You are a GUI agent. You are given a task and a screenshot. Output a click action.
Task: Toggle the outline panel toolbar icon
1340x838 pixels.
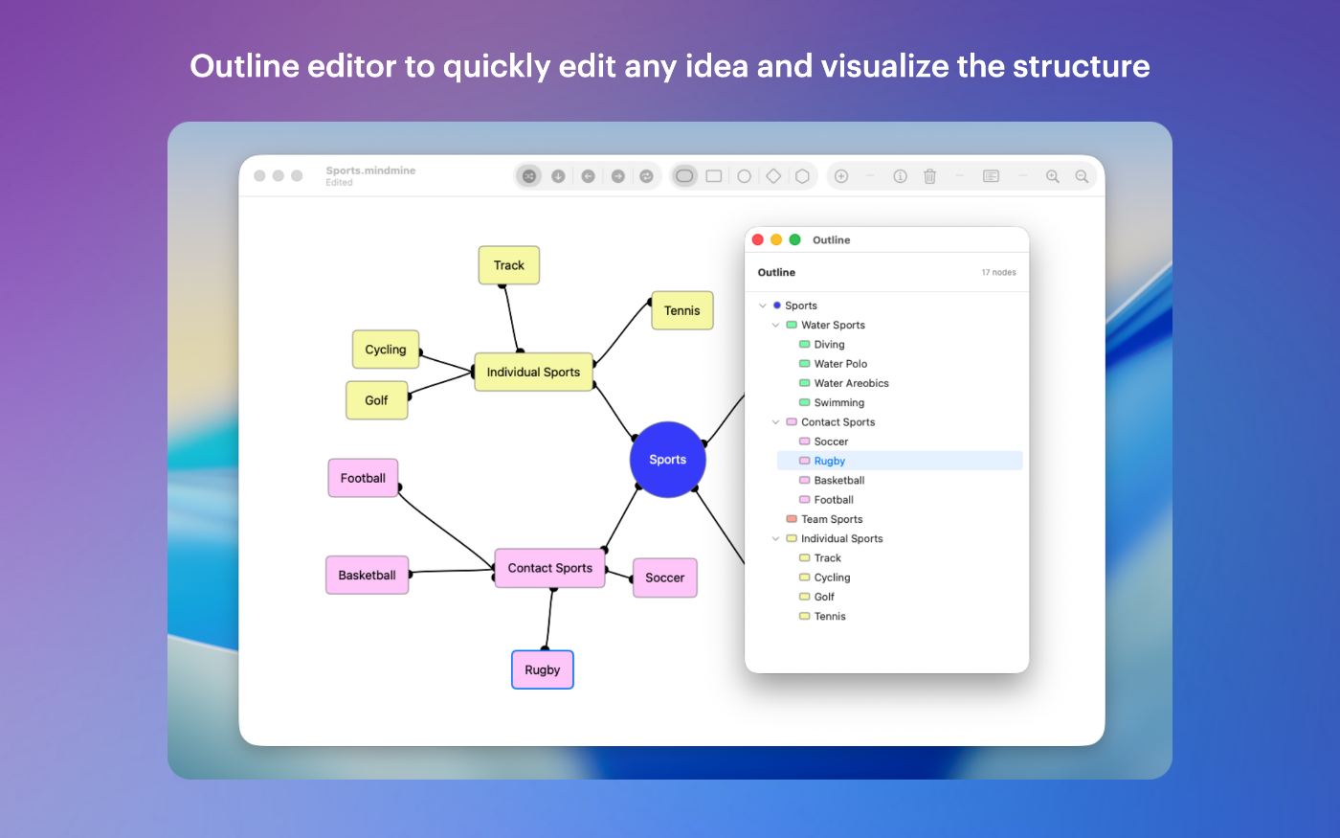(x=991, y=176)
